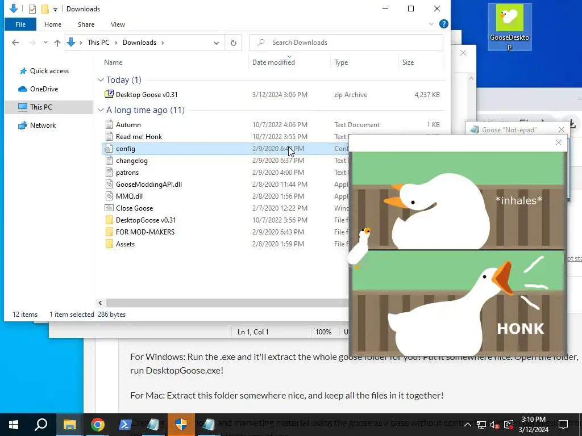Select the Desktop Goose v0.31 zip file
This screenshot has width=582, height=436.
147,95
